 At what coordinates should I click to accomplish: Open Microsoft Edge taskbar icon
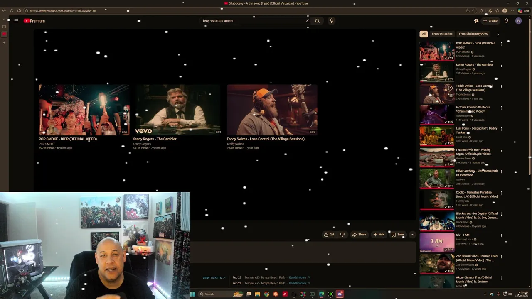pos(321,294)
